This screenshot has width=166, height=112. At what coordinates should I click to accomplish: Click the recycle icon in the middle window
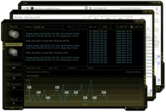(x=150, y=94)
